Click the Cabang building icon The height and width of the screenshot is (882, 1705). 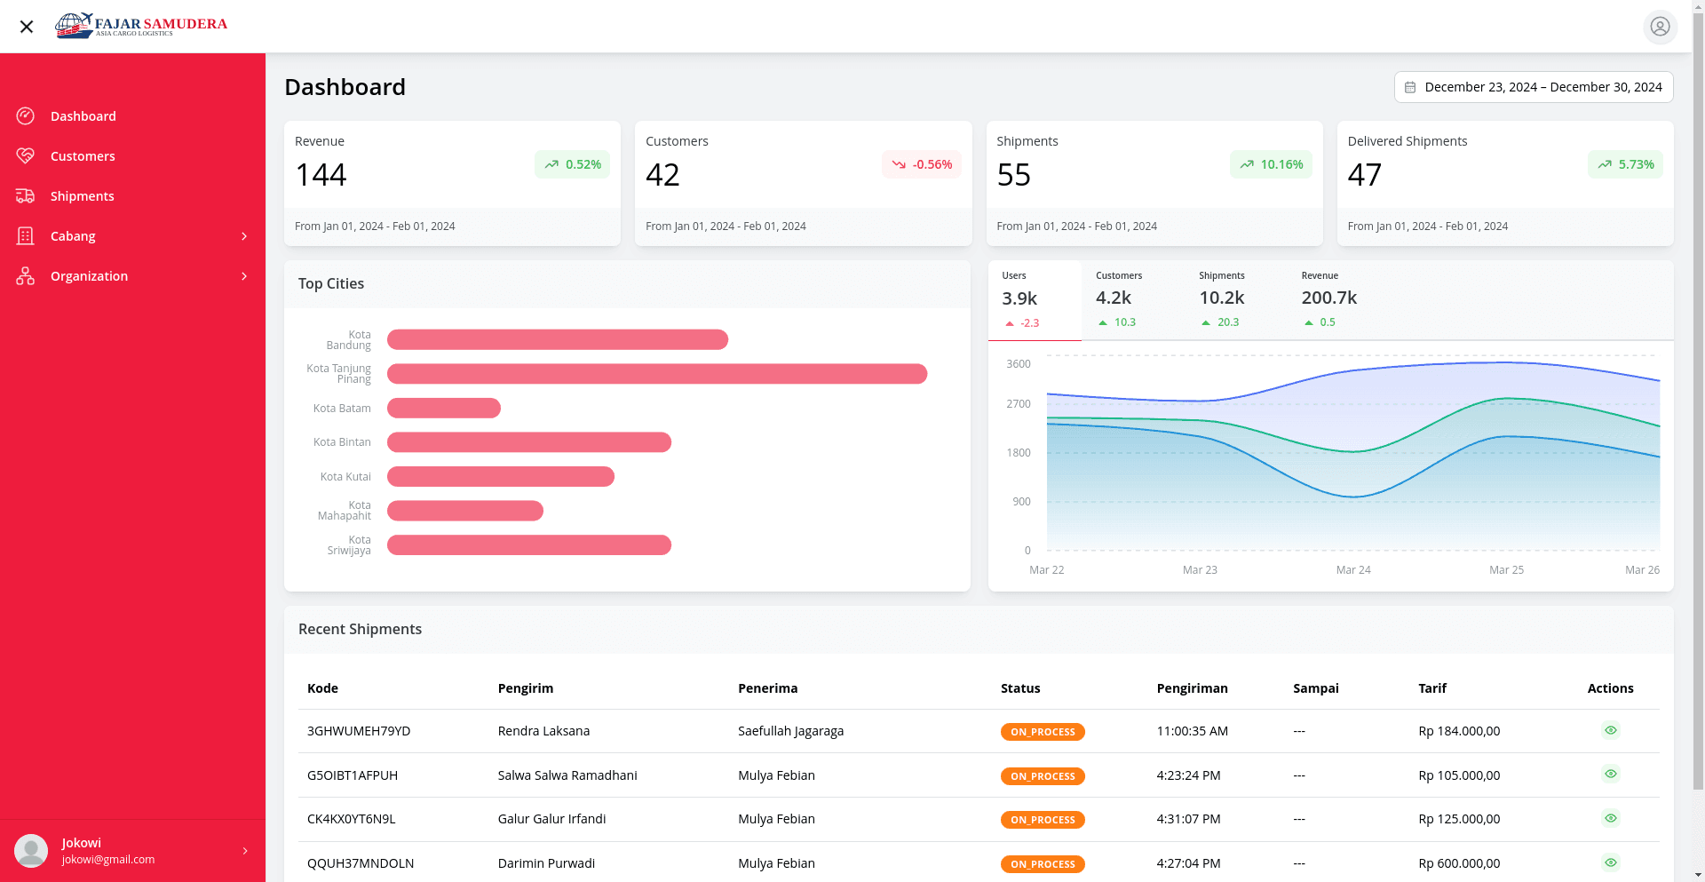click(x=26, y=235)
